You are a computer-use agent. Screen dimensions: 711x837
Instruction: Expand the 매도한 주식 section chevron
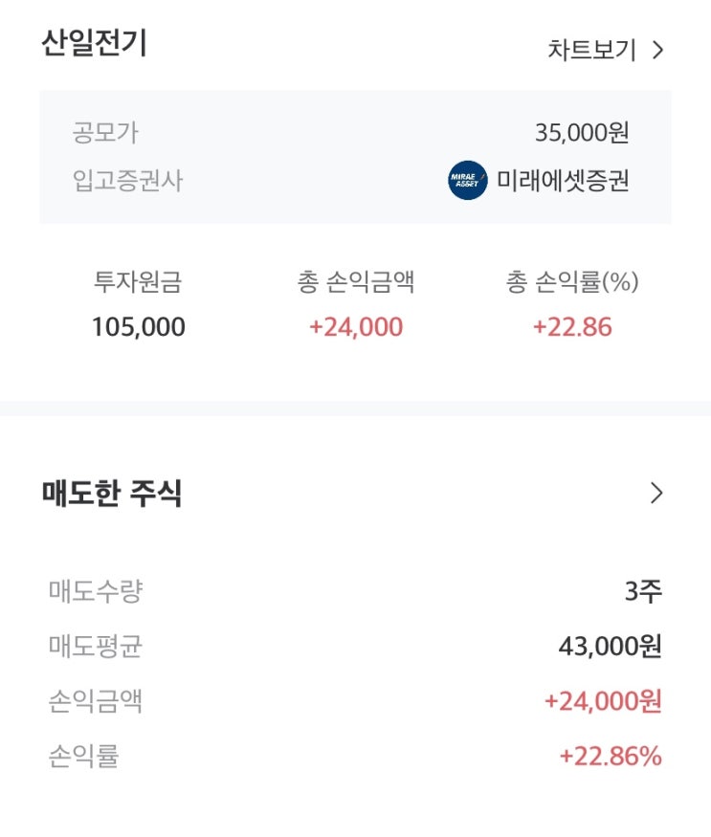656,494
